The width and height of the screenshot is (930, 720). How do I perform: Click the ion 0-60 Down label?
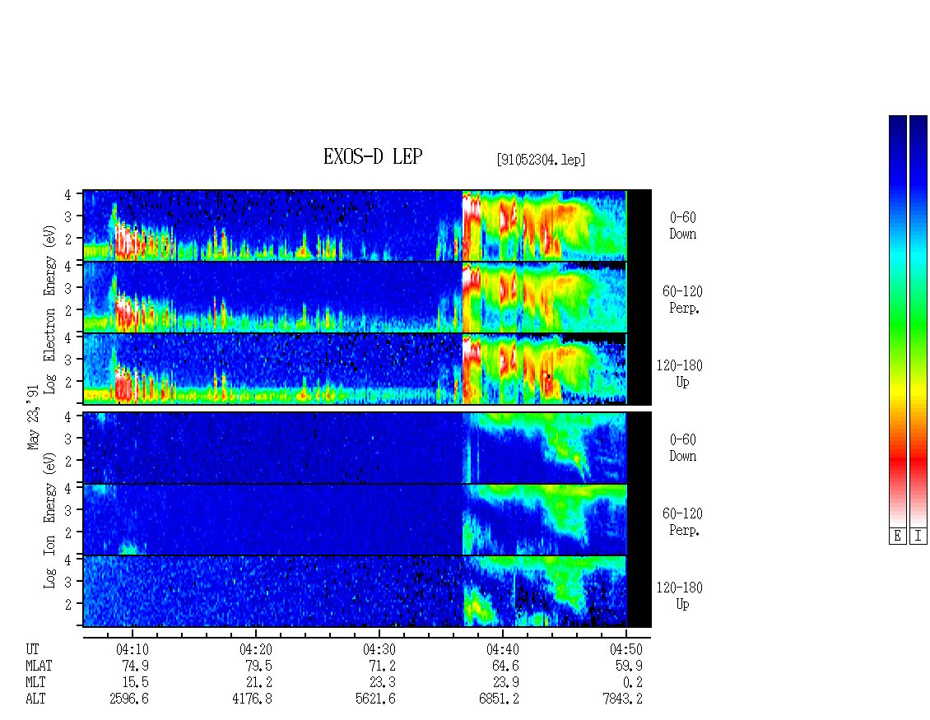pyautogui.click(x=682, y=448)
